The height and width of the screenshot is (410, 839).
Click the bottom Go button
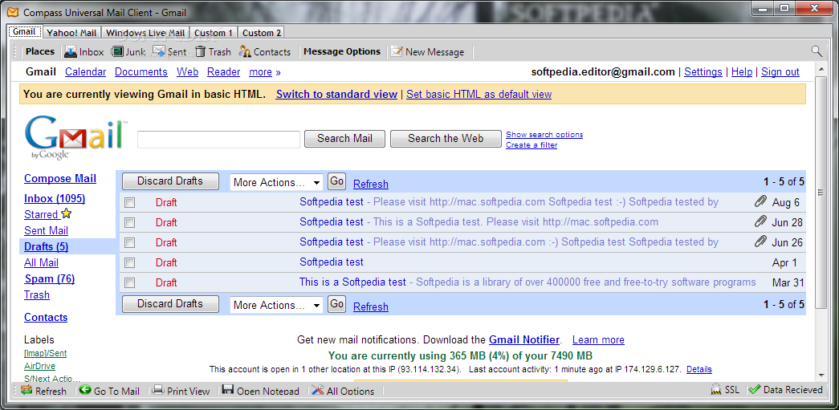(336, 304)
